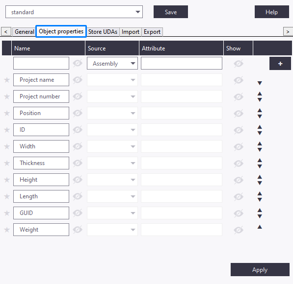Click the star icon beside Position
This screenshot has height=284, width=293.
pyautogui.click(x=7, y=113)
